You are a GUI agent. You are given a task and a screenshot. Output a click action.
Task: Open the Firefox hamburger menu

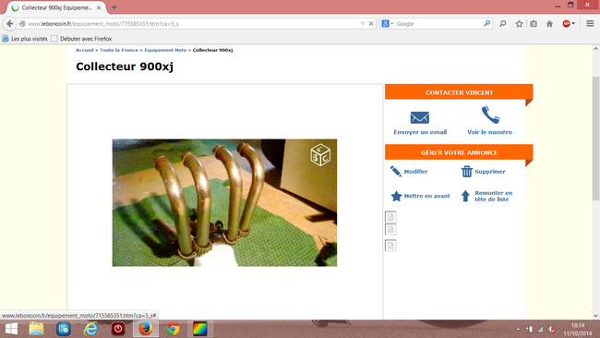pyautogui.click(x=590, y=24)
